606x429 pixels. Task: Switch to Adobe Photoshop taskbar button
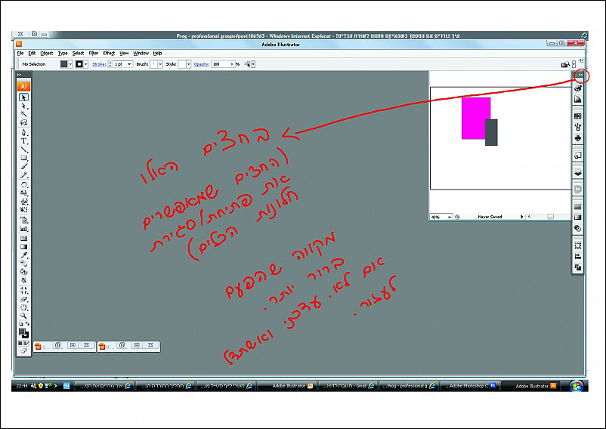470,385
